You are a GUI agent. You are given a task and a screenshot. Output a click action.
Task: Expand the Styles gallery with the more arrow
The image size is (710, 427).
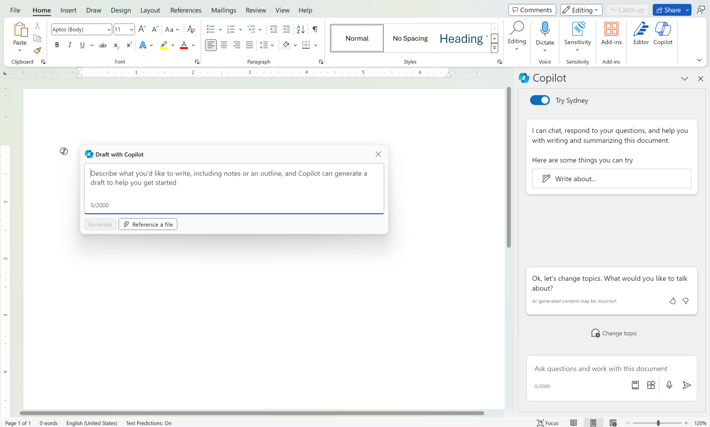[494, 48]
